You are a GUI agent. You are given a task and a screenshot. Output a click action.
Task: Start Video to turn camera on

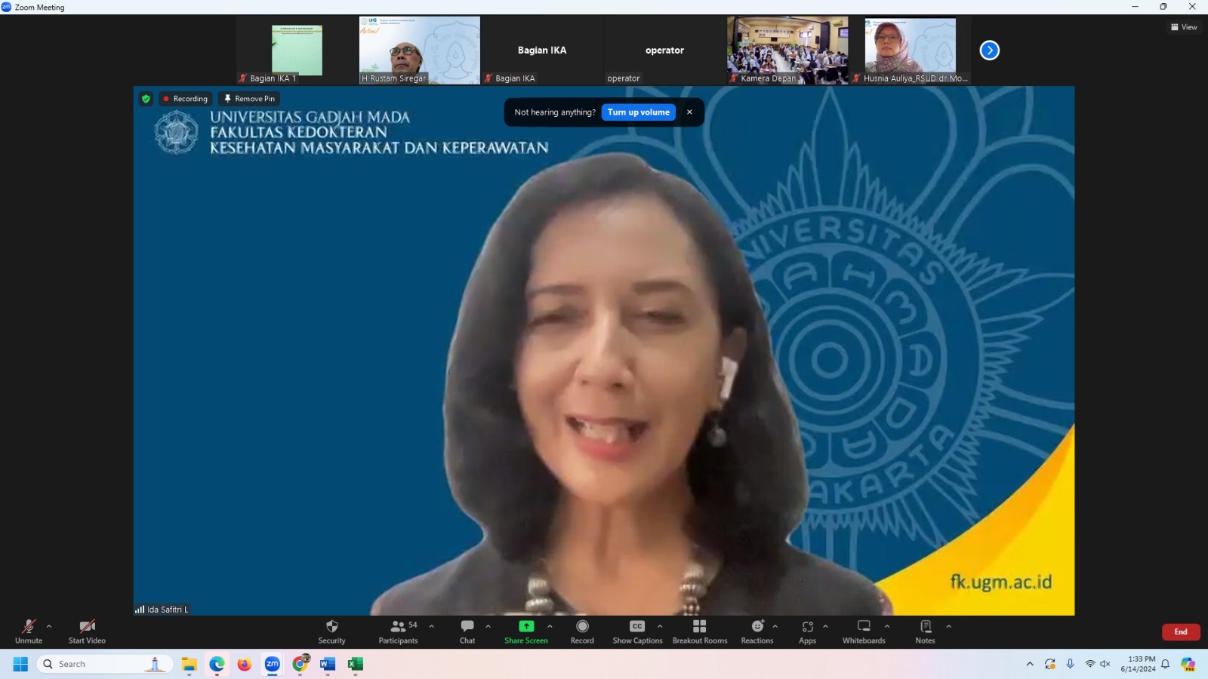click(87, 631)
